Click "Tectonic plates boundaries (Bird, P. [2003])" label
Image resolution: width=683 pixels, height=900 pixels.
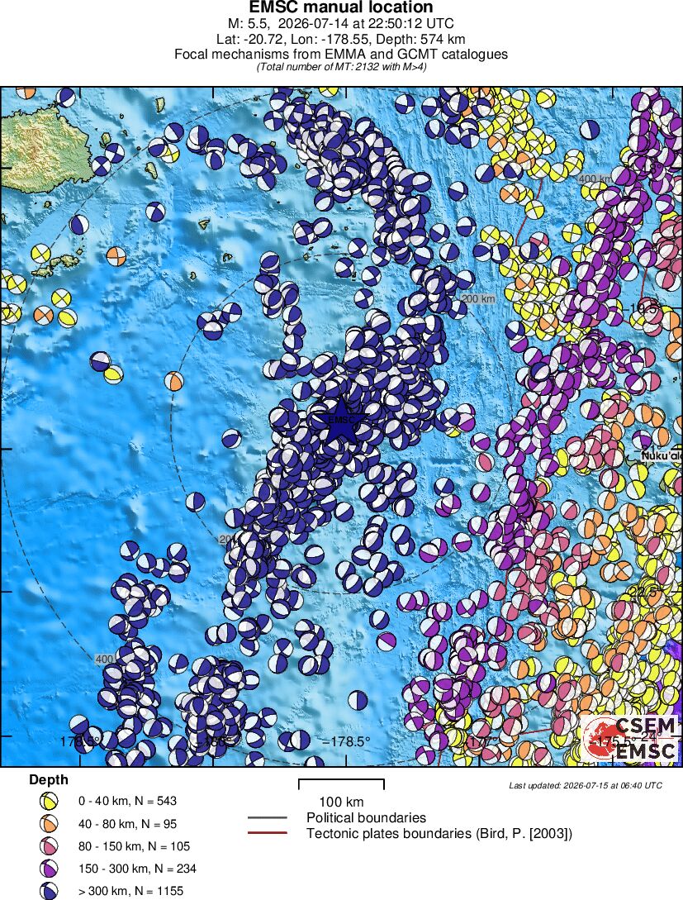click(439, 833)
